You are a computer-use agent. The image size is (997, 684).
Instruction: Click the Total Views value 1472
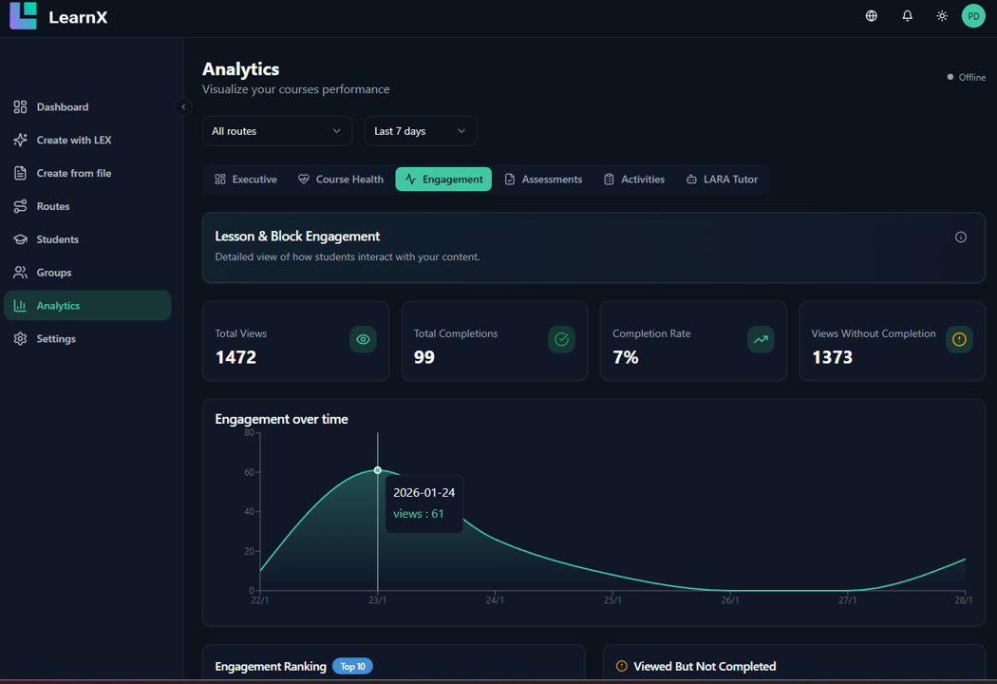tap(235, 357)
